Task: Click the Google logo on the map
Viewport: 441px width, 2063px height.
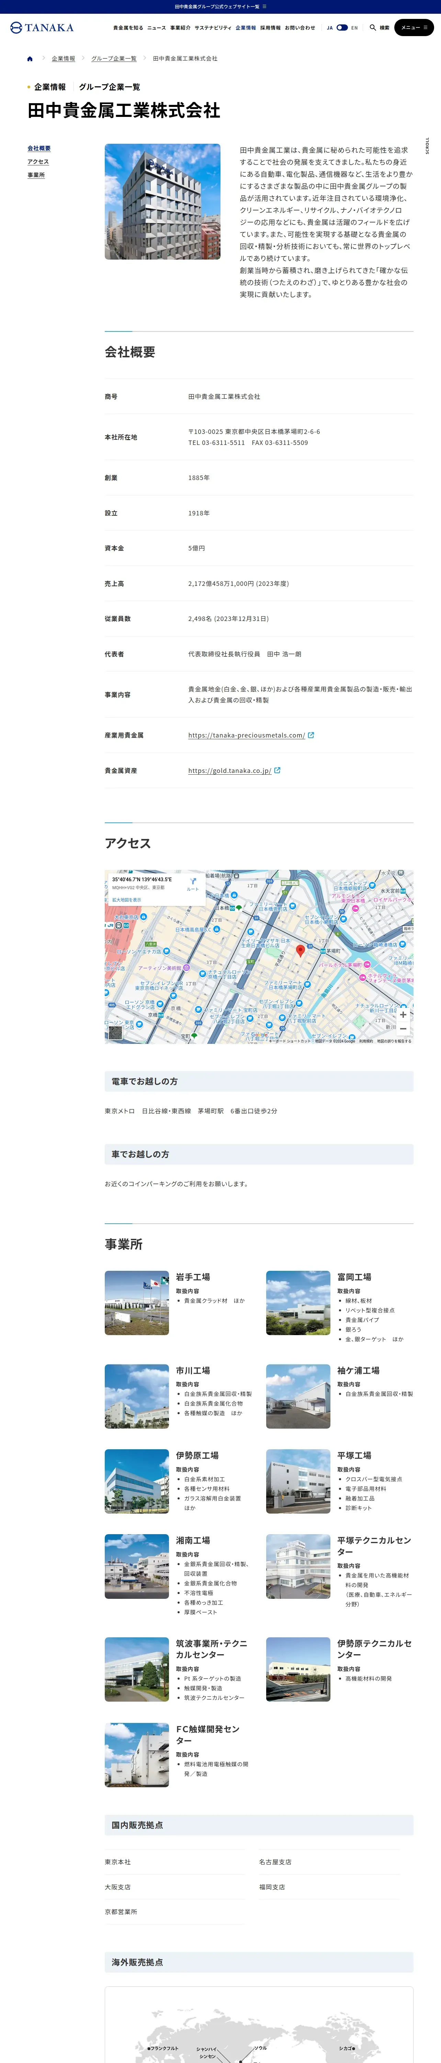Action: [260, 1035]
